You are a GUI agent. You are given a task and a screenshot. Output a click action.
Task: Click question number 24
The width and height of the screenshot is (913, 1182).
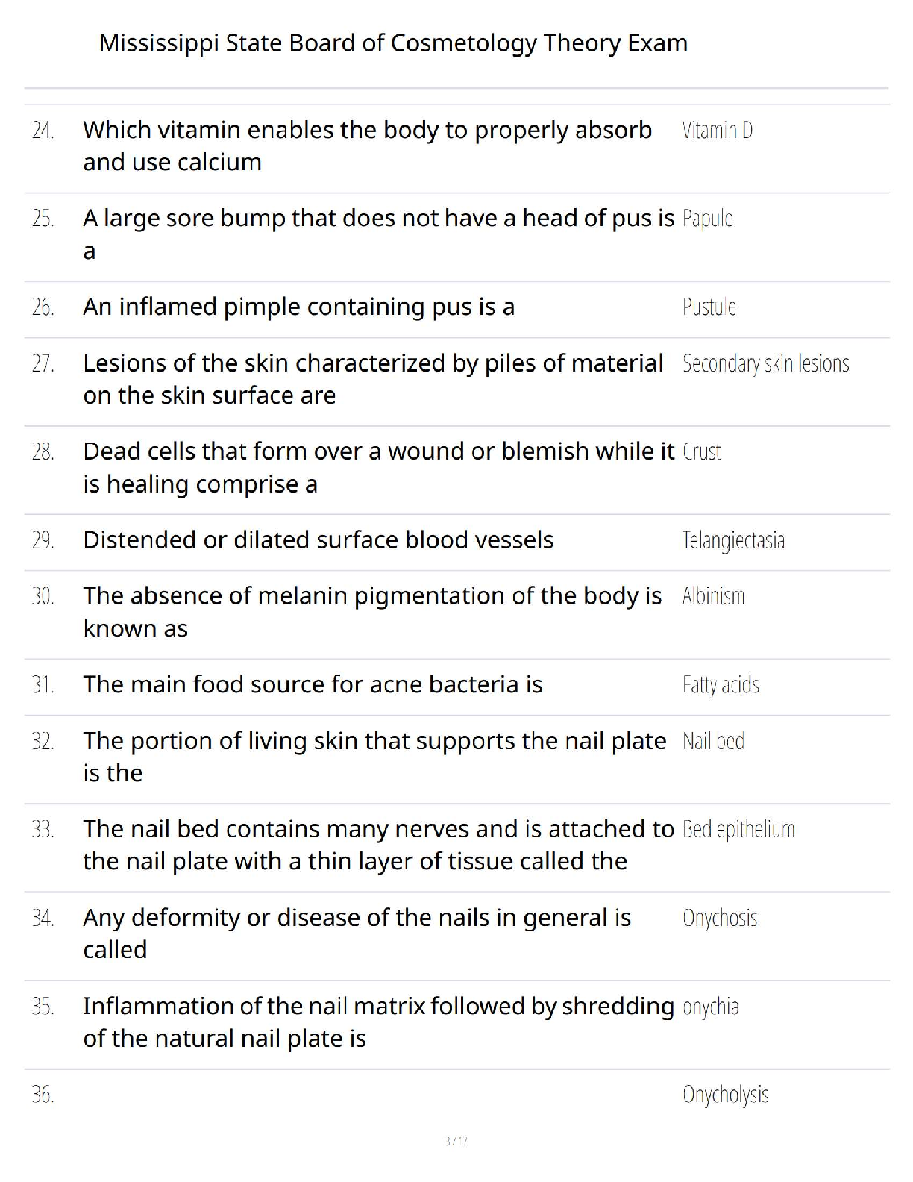click(43, 131)
